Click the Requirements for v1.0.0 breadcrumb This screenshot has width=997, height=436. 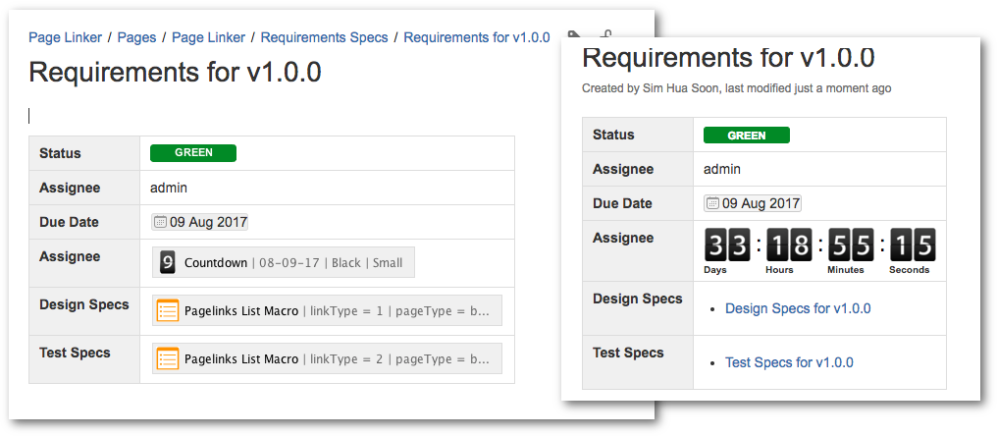tap(476, 37)
